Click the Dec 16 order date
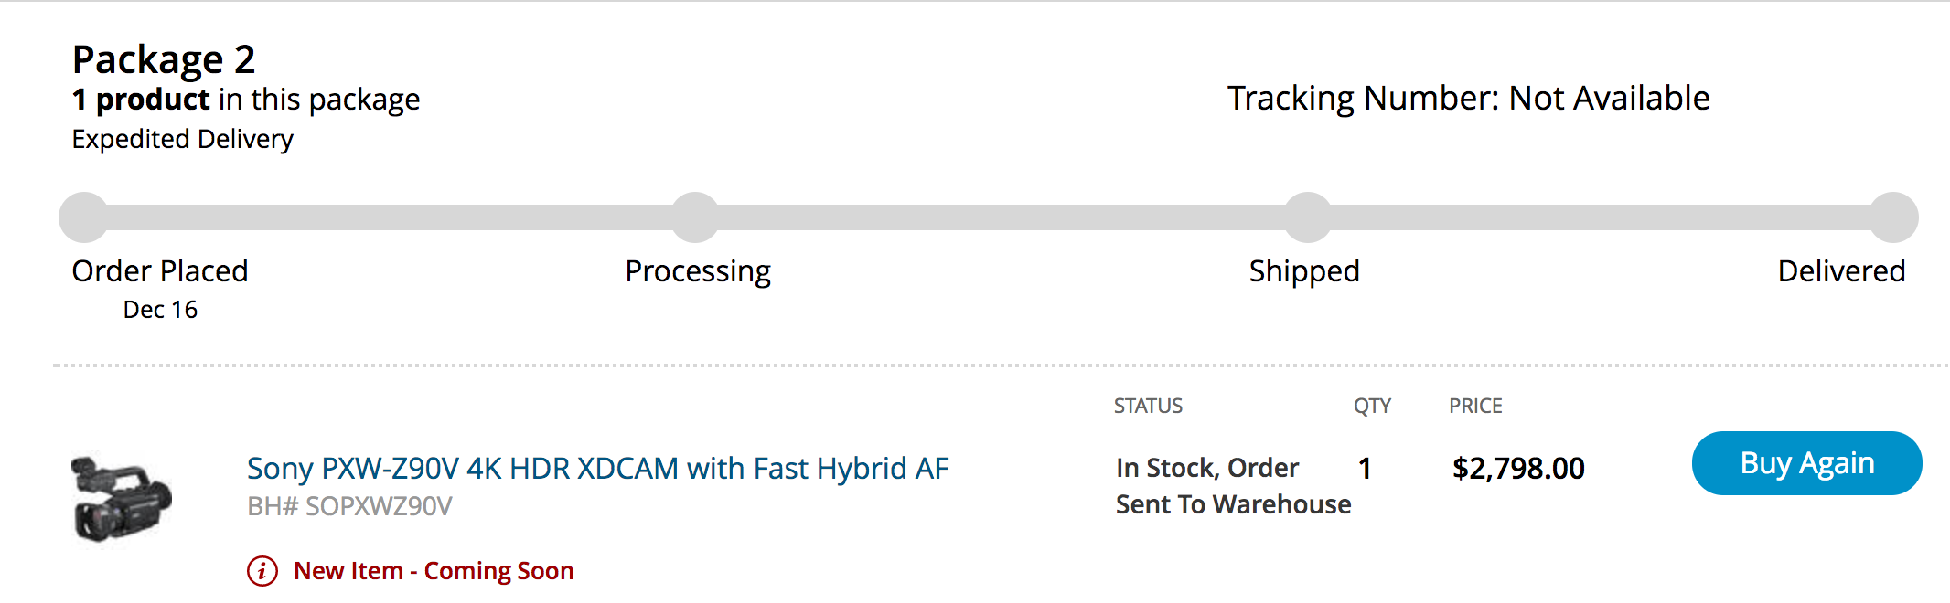1950x603 pixels. click(x=160, y=310)
